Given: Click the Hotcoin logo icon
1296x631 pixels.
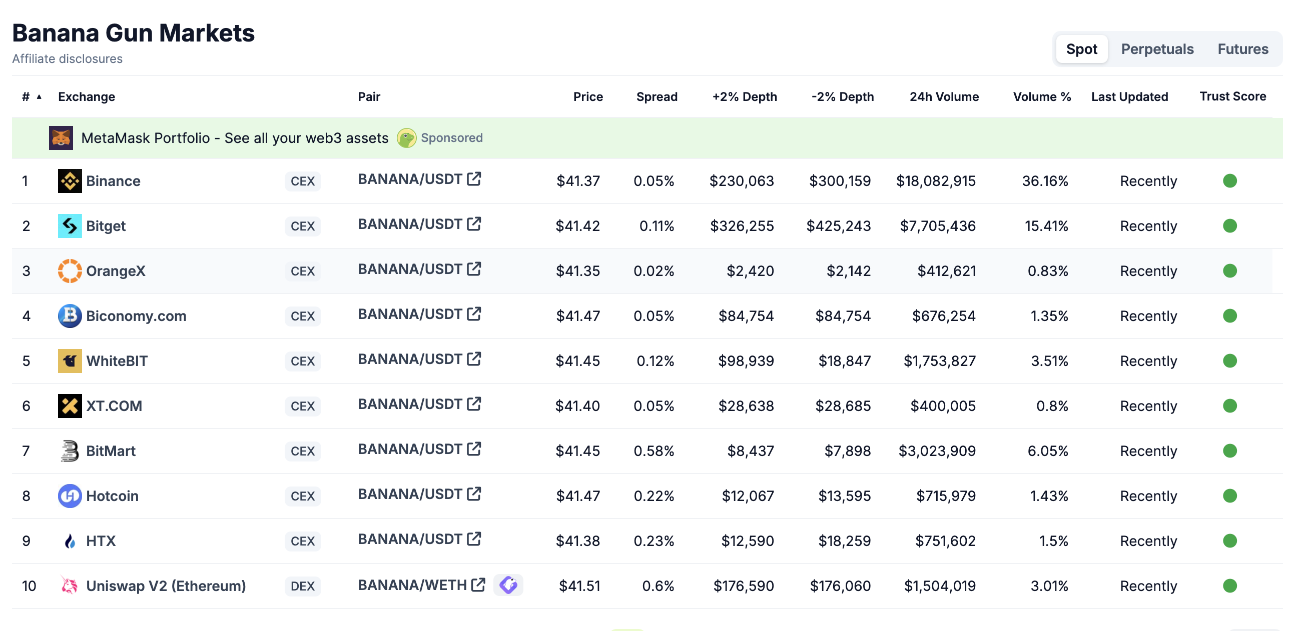Looking at the screenshot, I should point(70,495).
